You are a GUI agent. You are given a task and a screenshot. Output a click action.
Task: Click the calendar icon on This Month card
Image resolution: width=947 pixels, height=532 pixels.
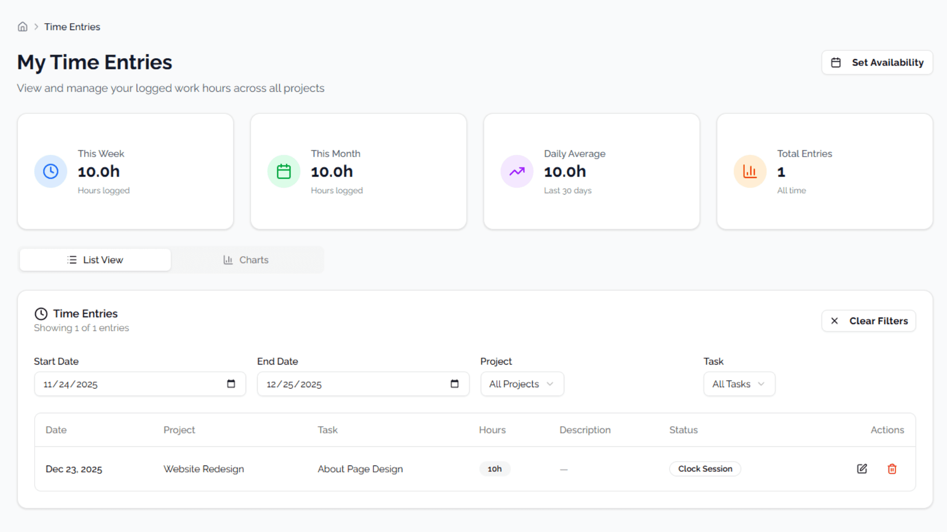click(x=284, y=171)
